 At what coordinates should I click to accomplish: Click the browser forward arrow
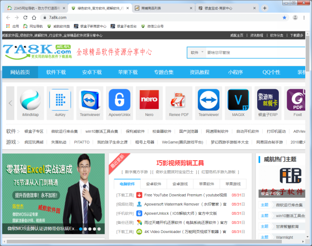coord(17,17)
